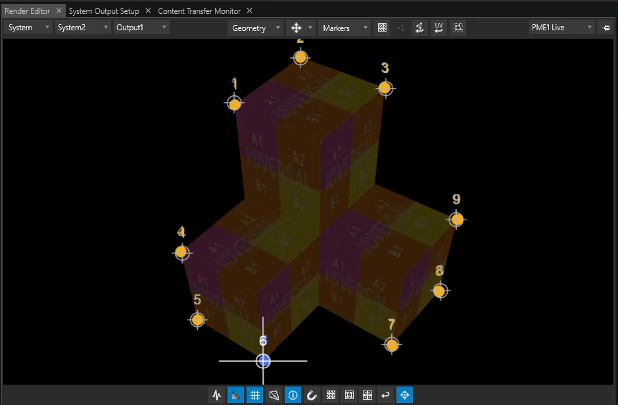Open the Markers dropdown

pyautogui.click(x=344, y=28)
